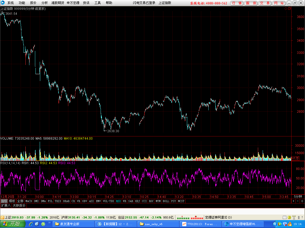
Task: Select the 全部 indicator tab
Action: click(x=20, y=201)
